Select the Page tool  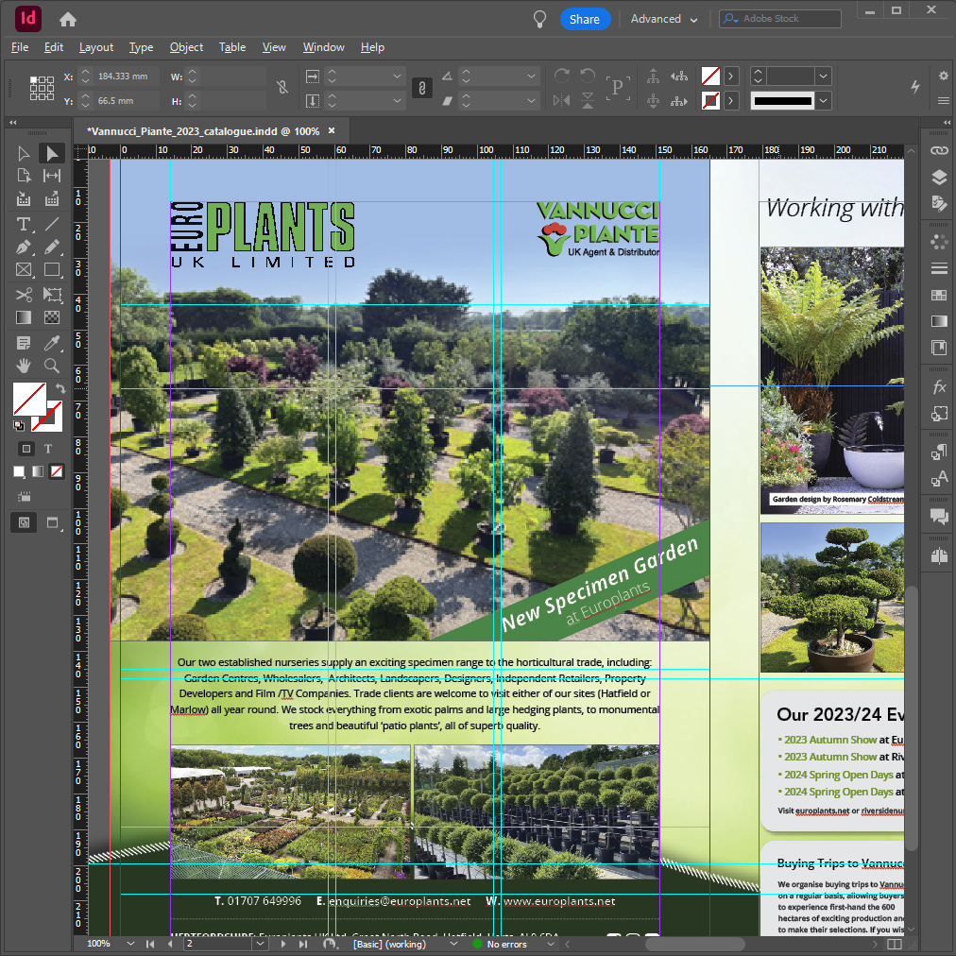click(24, 177)
